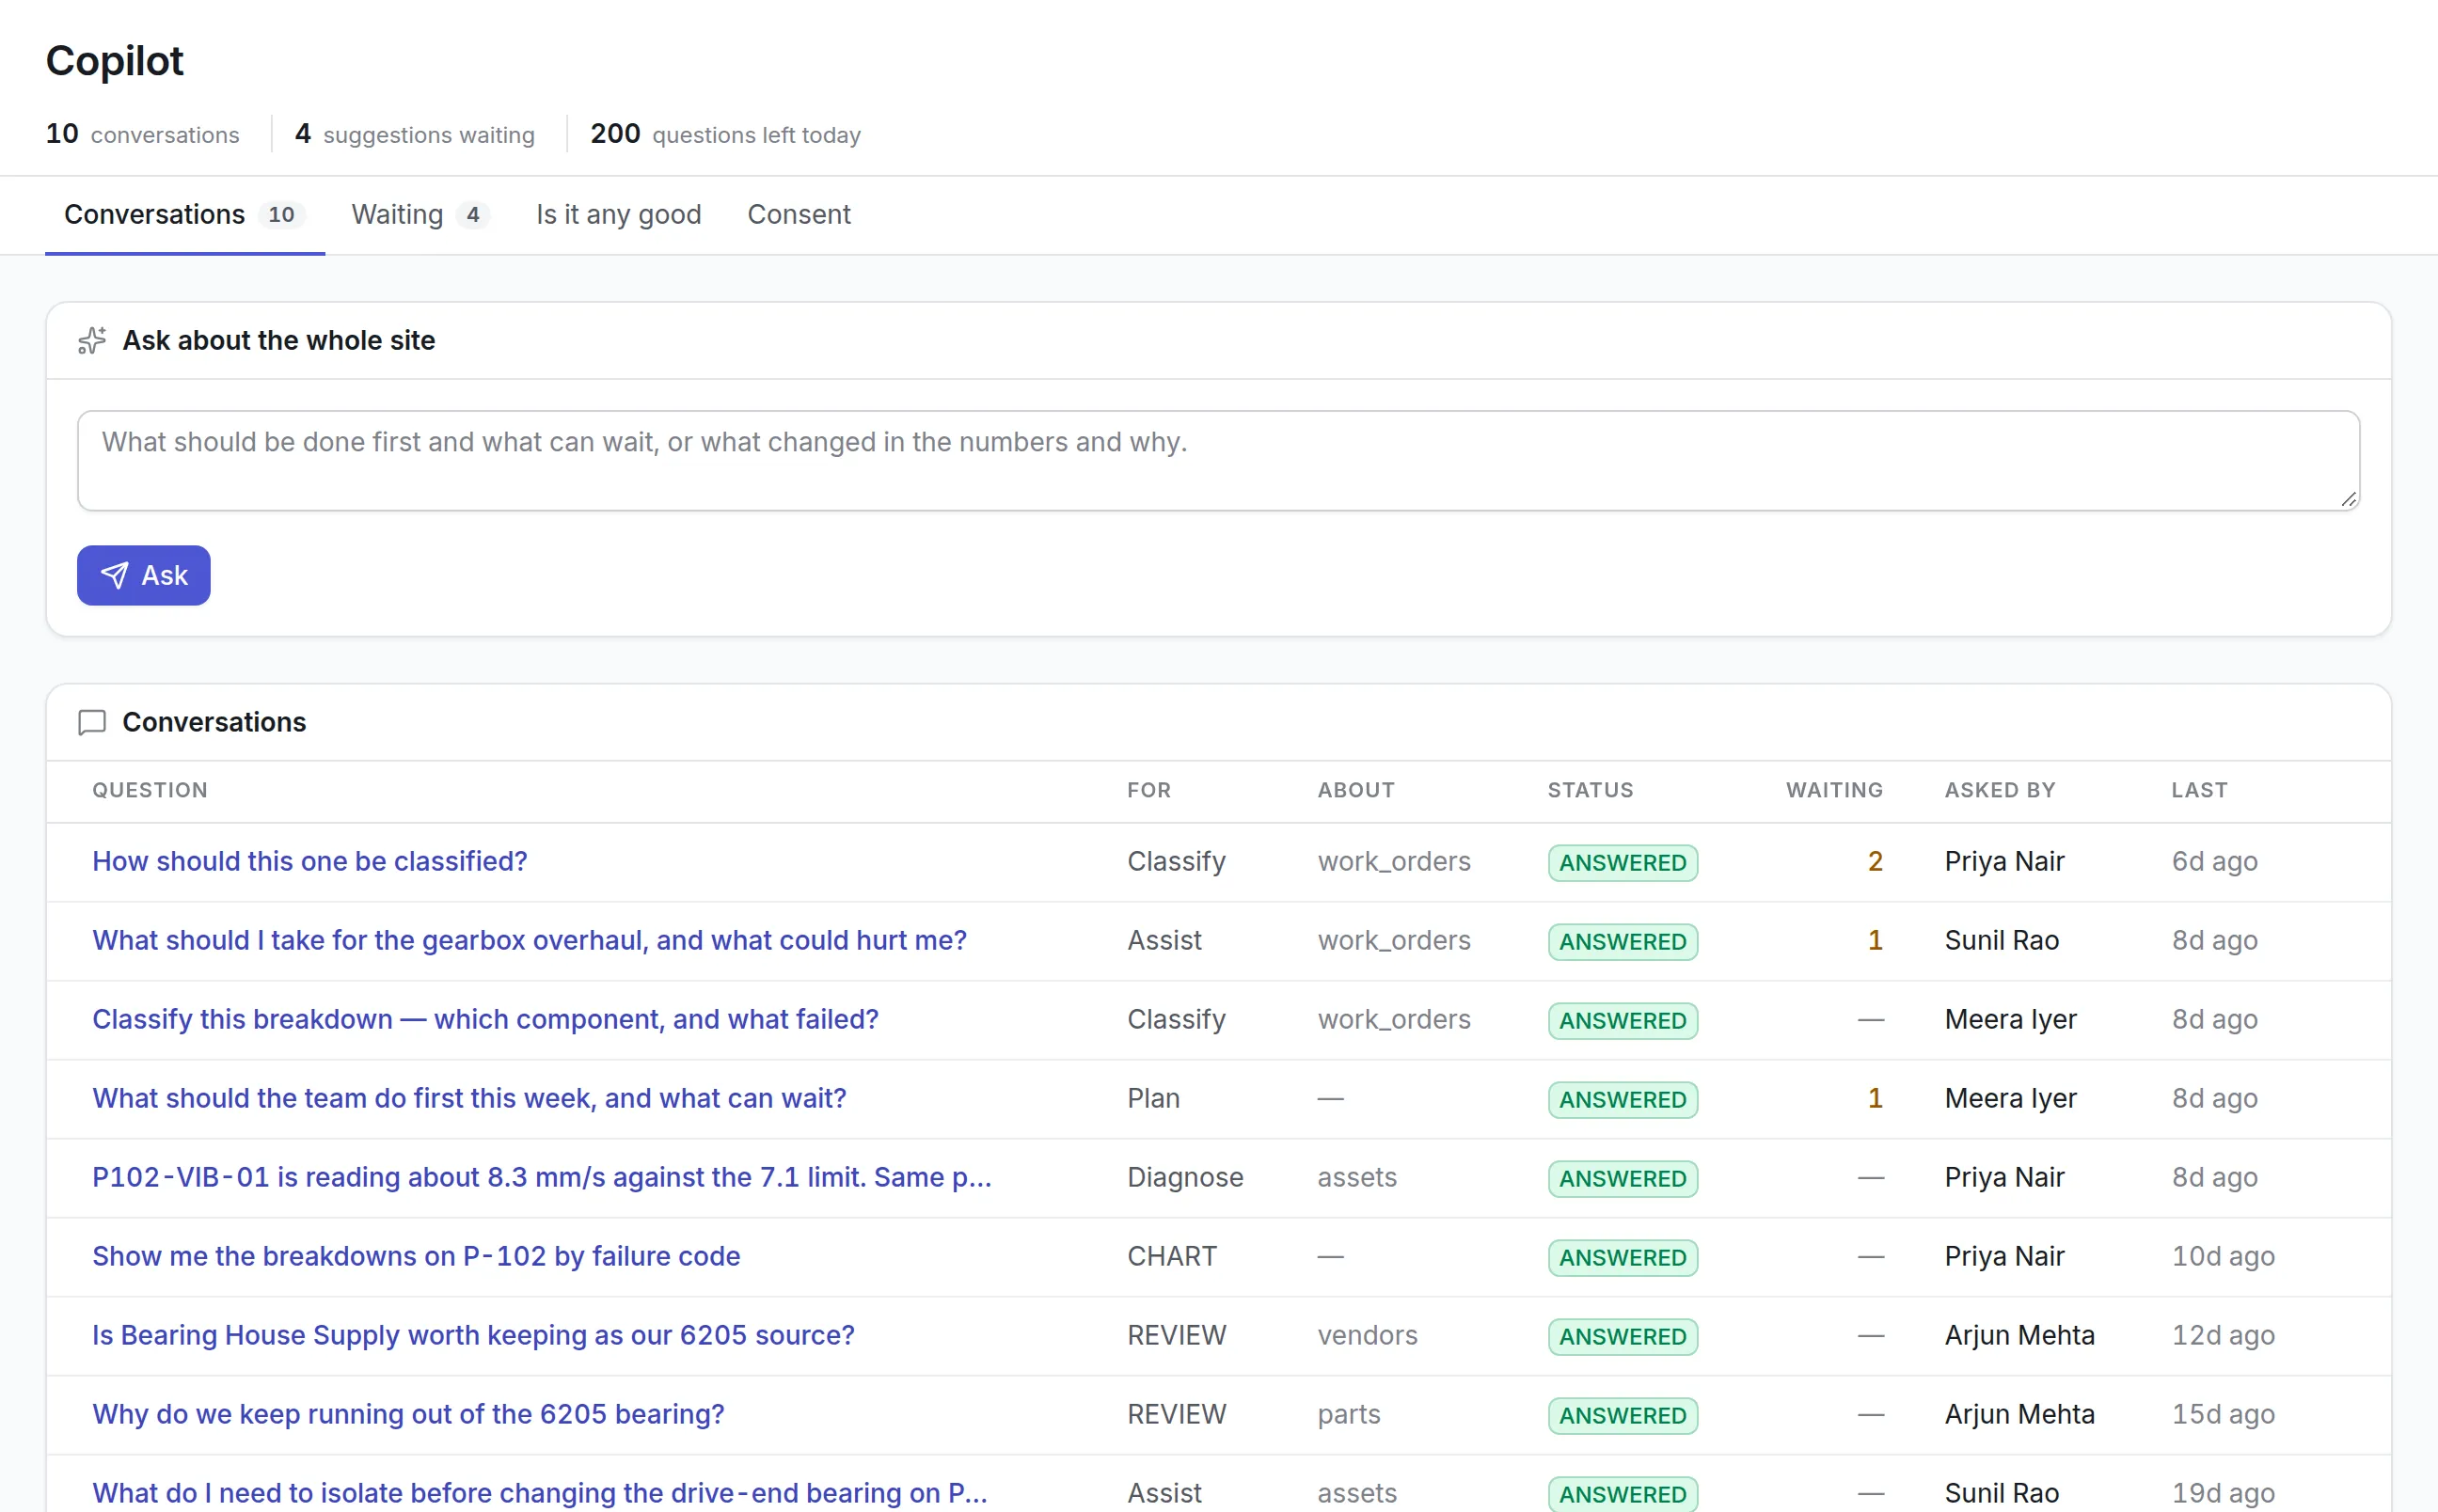Click 'parts' in the 6205 bearing row
Image resolution: width=2438 pixels, height=1512 pixels.
coord(1348,1414)
